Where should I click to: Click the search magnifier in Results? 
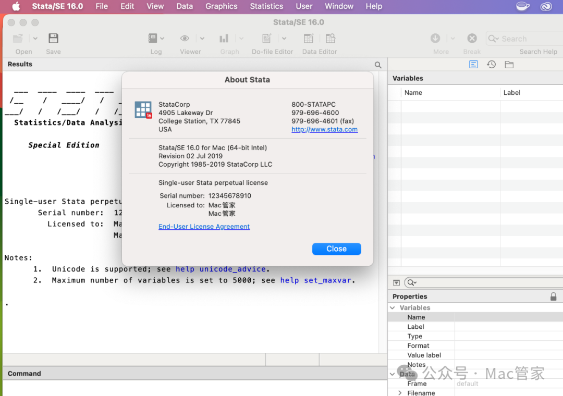pyautogui.click(x=378, y=65)
